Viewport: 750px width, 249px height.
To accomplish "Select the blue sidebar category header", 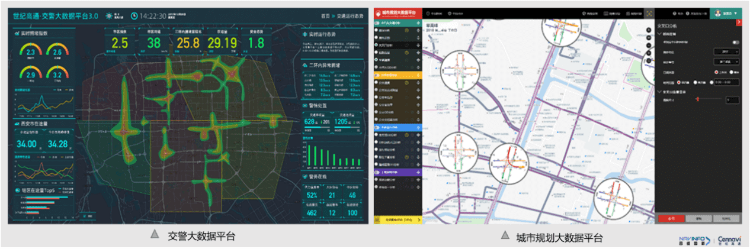I will (x=398, y=127).
